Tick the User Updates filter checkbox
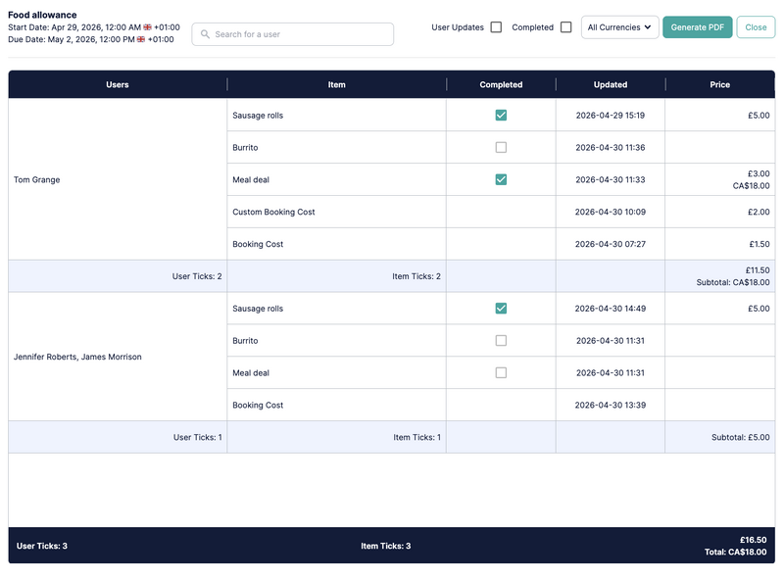The image size is (784, 579). 496,27
